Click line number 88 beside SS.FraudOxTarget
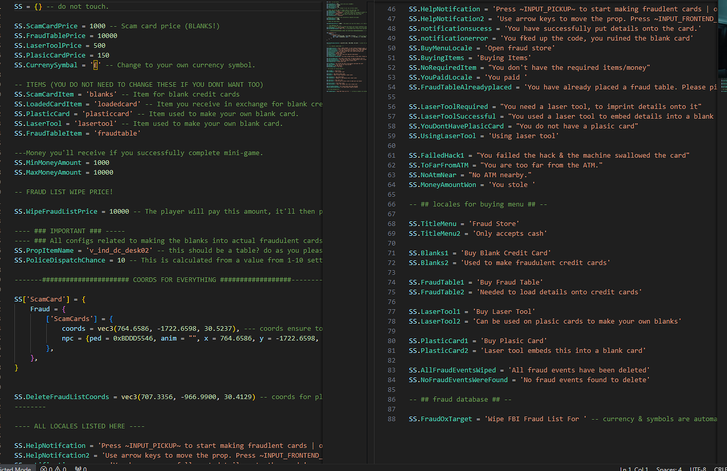The height and width of the screenshot is (471, 727). (391, 419)
